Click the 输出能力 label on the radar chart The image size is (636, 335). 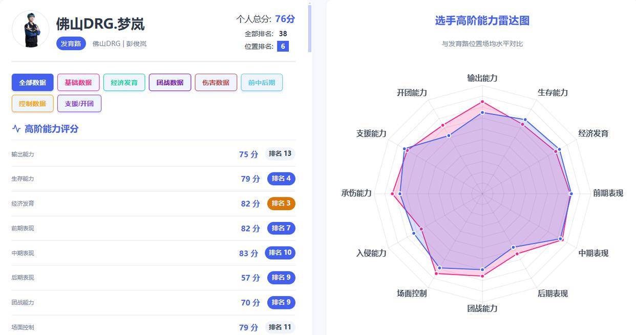point(481,78)
